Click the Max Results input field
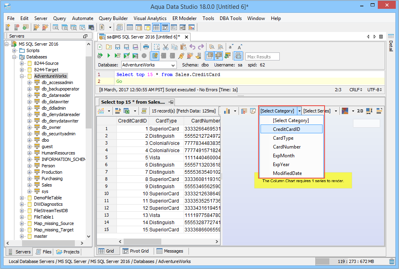Viewport: 399px width, 269px height. click(263, 57)
